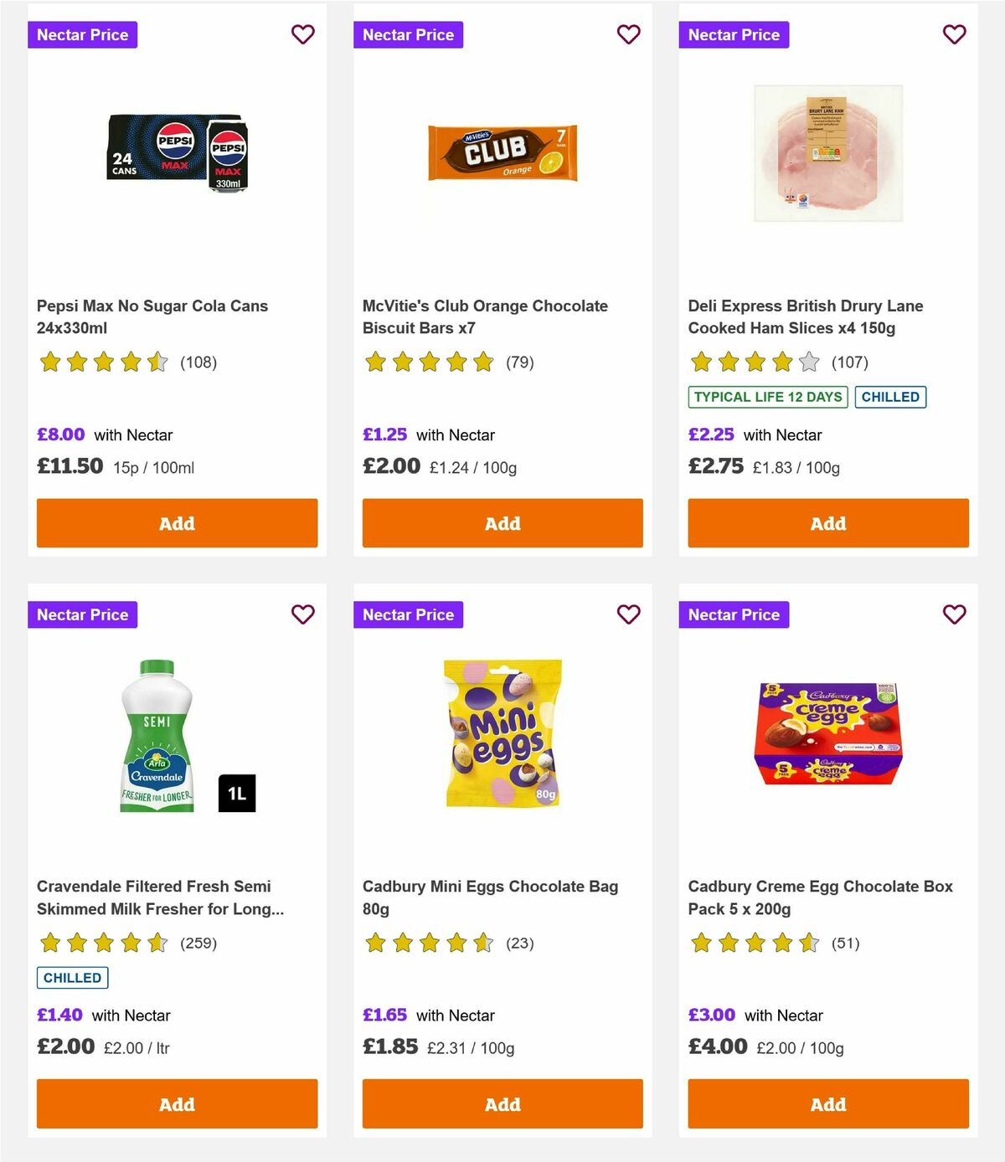Click the heart icon on the Pepsi Max card

click(302, 34)
